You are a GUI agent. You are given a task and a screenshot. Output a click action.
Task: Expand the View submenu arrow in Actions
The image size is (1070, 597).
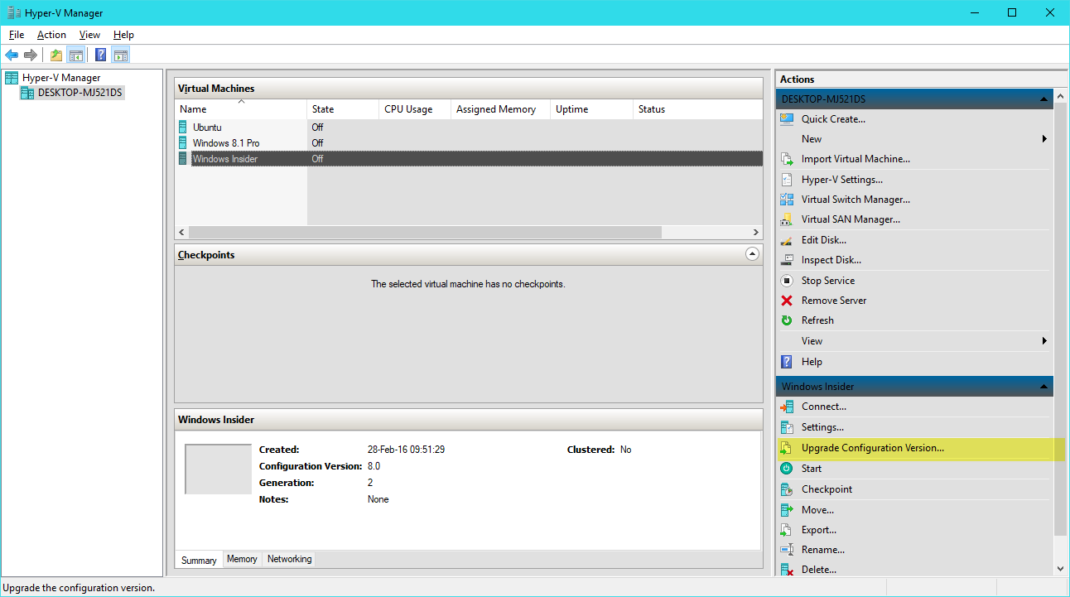[1044, 341]
